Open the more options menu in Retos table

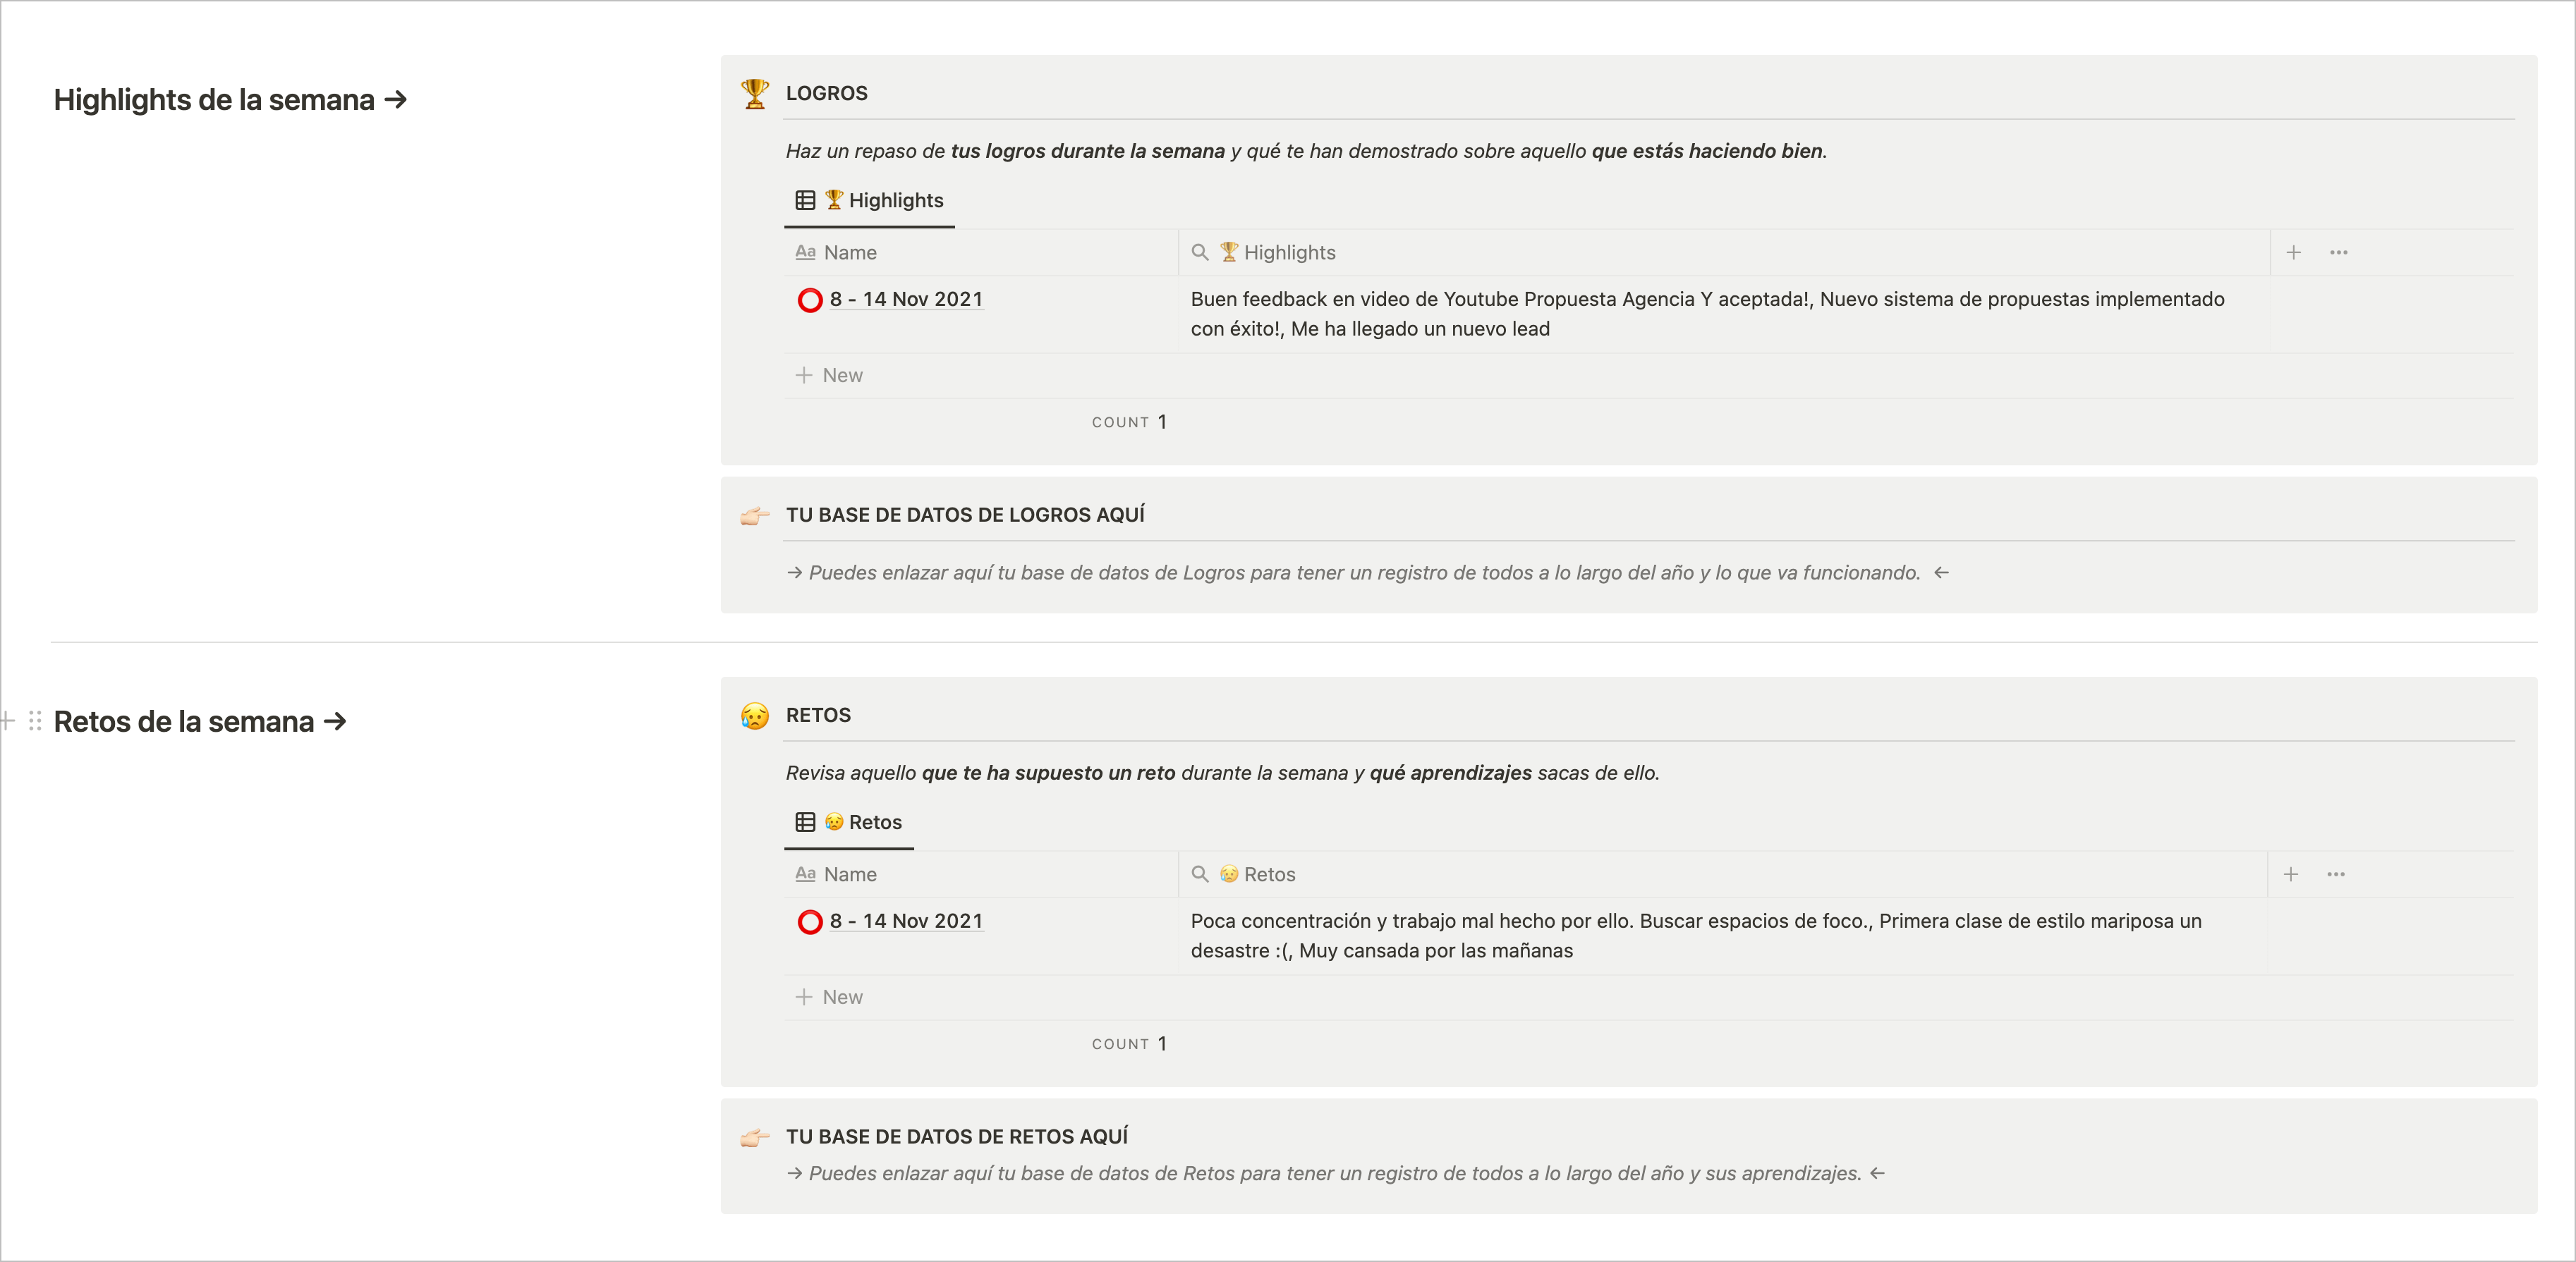[2335, 874]
